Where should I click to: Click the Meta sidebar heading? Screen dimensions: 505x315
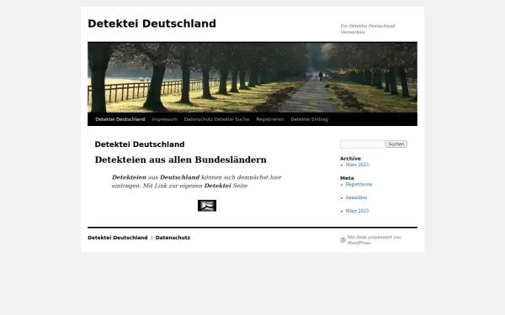(347, 178)
